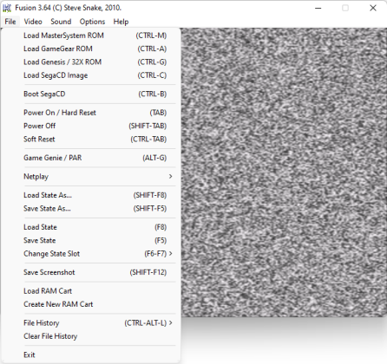Select Boot SegaCD option
Image resolution: width=387 pixels, height=364 pixels.
click(x=91, y=94)
